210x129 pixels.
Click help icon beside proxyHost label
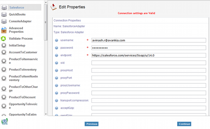coord(57,70)
